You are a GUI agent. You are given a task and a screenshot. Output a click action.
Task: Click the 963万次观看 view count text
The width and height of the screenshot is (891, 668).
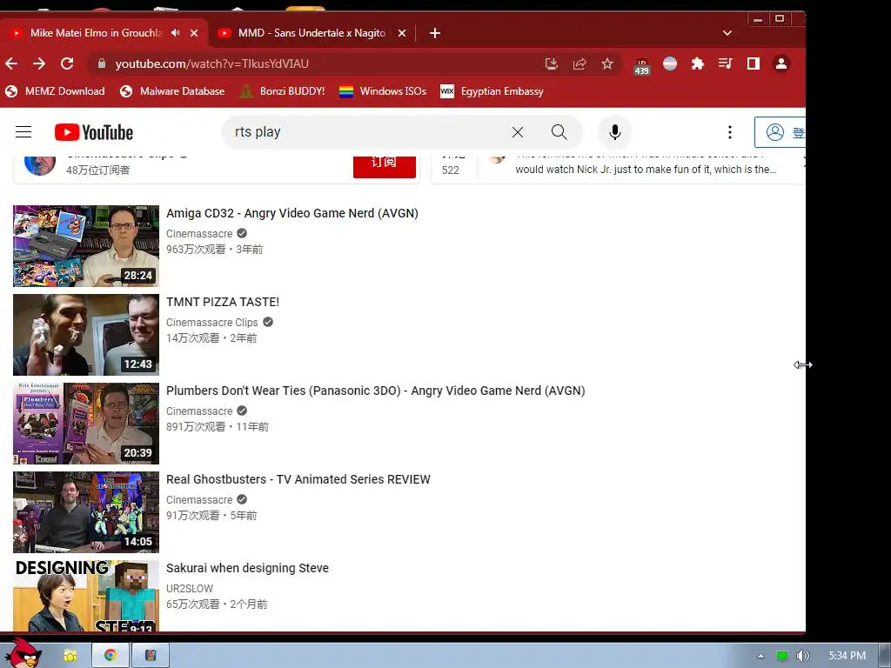pos(196,249)
